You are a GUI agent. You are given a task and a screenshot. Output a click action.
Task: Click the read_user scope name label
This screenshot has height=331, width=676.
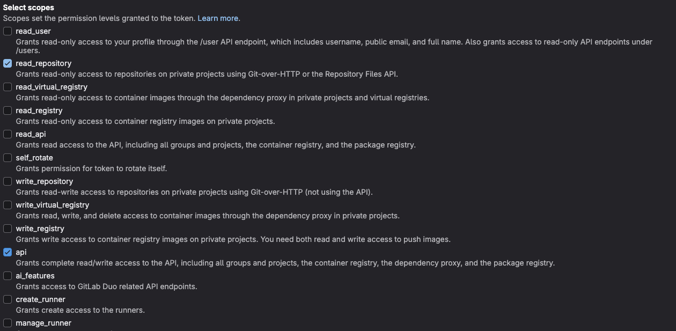click(x=33, y=31)
